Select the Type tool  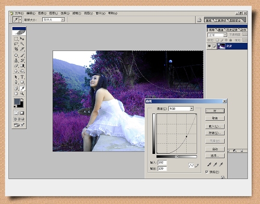22,77
